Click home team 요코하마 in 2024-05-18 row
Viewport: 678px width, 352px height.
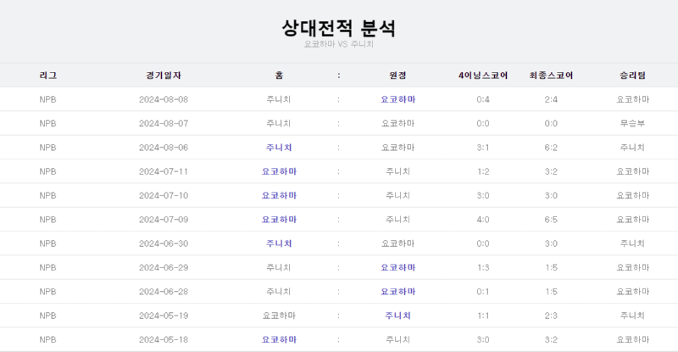coord(279,340)
